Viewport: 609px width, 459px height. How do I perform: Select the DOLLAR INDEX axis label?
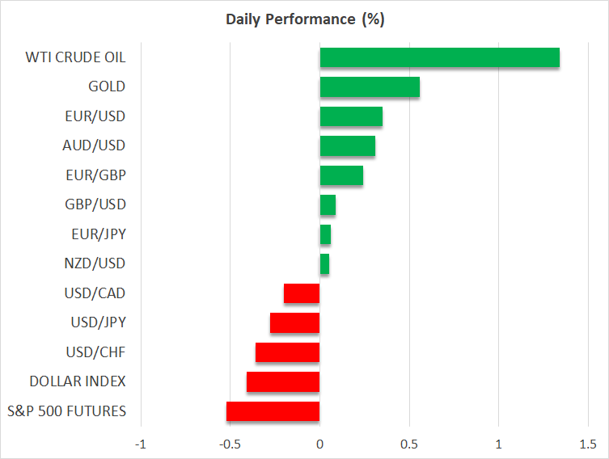[77, 381]
